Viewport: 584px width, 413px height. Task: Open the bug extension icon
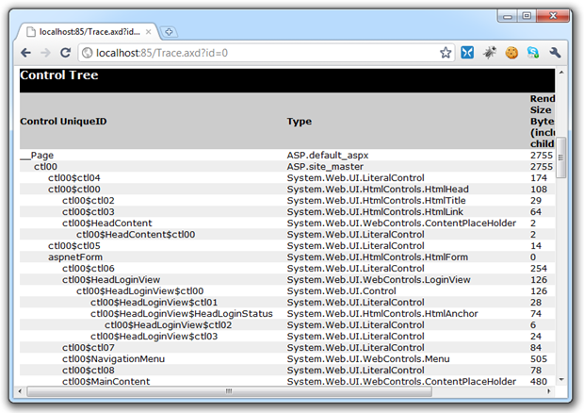(x=490, y=53)
